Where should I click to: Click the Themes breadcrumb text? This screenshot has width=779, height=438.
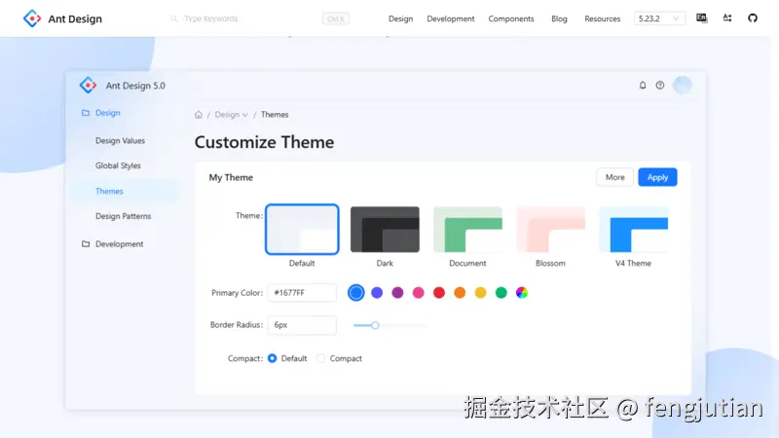(275, 114)
